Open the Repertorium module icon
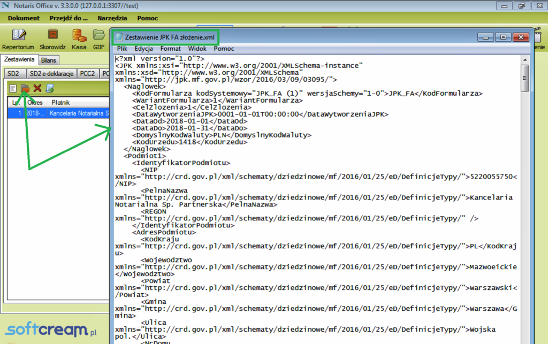Viewport: 548px width, 344px height. [x=19, y=35]
